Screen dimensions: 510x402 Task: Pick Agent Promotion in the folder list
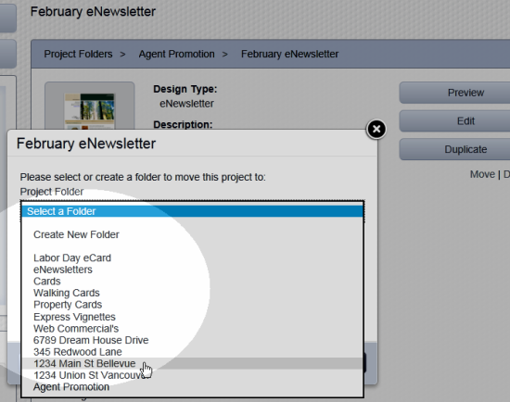click(192, 387)
